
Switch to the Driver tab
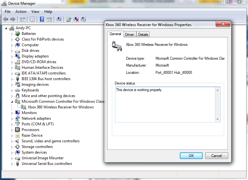click(130, 35)
